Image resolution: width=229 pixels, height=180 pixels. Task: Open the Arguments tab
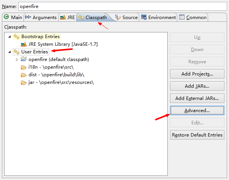[41, 17]
